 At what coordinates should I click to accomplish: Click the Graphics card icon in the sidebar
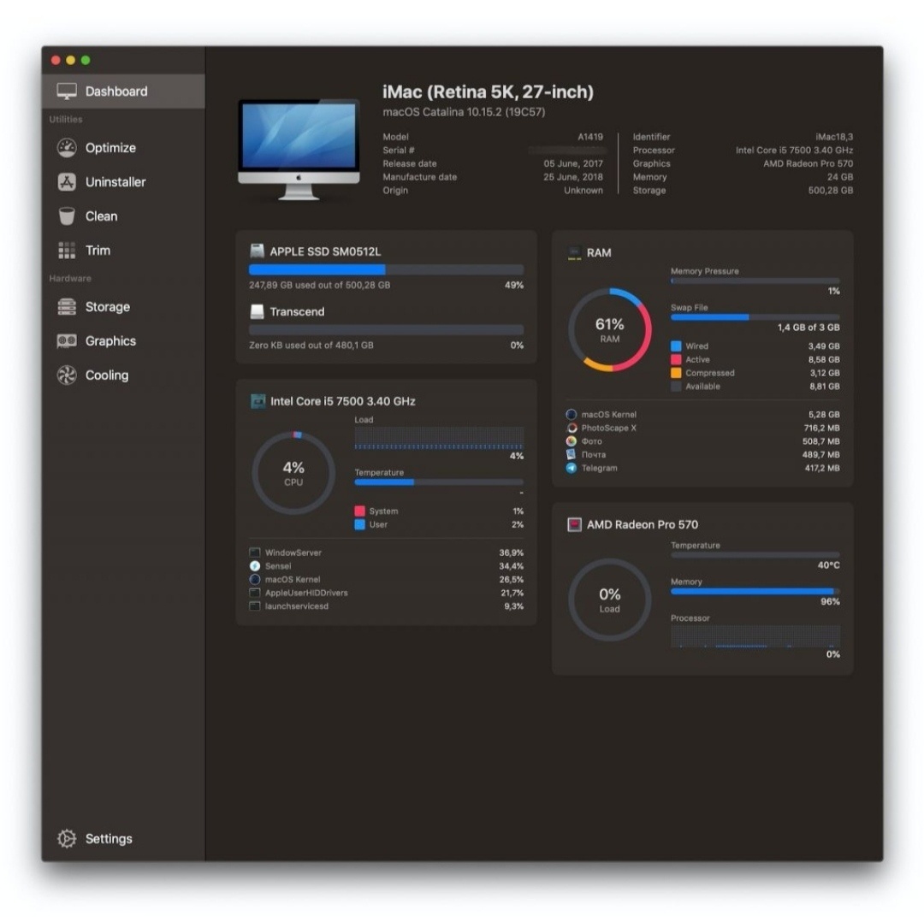(x=67, y=341)
